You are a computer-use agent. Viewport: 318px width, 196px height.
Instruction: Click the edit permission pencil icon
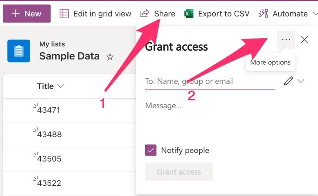[288, 81]
